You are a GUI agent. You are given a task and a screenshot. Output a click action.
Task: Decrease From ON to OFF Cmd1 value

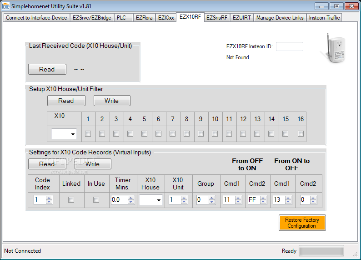coord(288,202)
